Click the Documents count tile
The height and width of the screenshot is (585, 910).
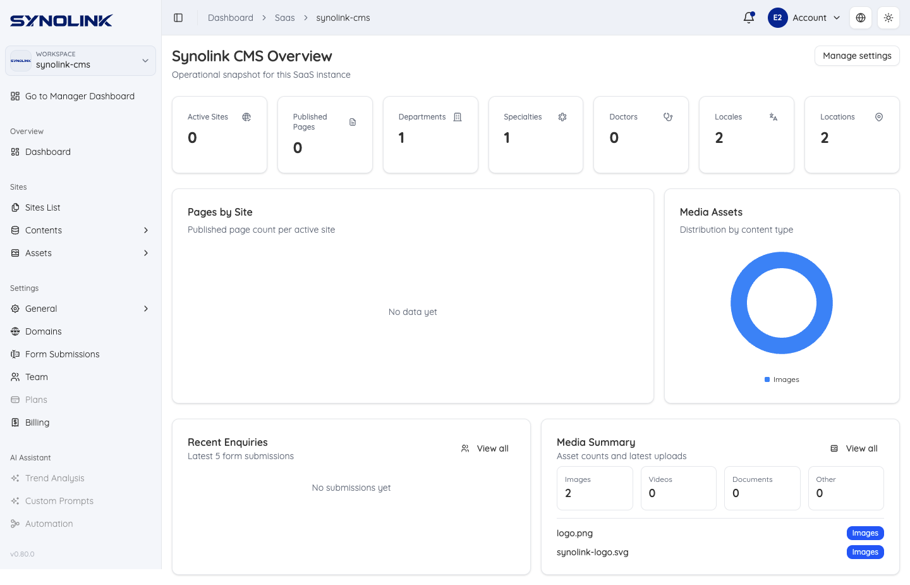(762, 488)
